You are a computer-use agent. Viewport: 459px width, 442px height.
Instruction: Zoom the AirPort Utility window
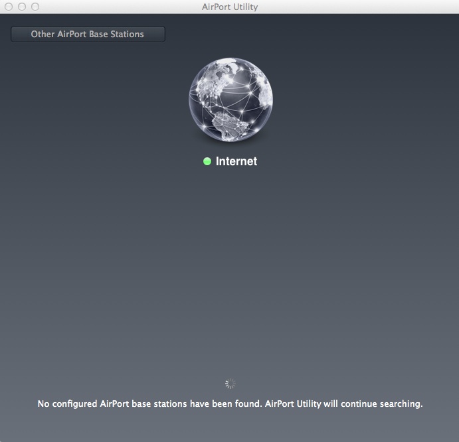point(35,7)
